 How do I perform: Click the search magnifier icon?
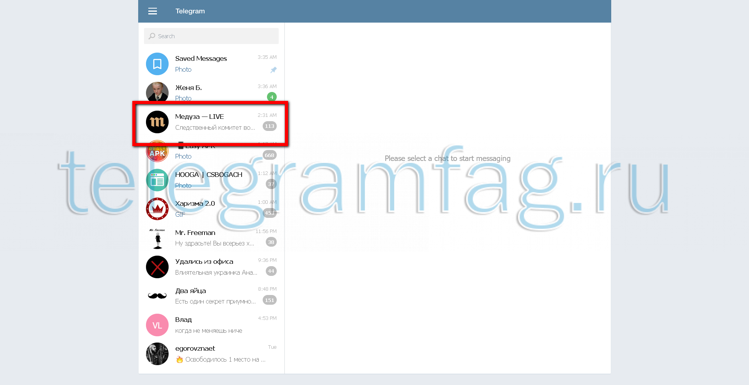point(152,36)
